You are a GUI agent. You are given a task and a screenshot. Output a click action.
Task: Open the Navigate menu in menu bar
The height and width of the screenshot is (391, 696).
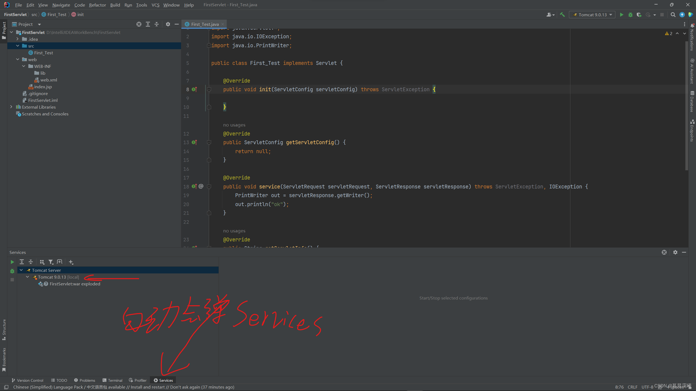[x=60, y=5]
